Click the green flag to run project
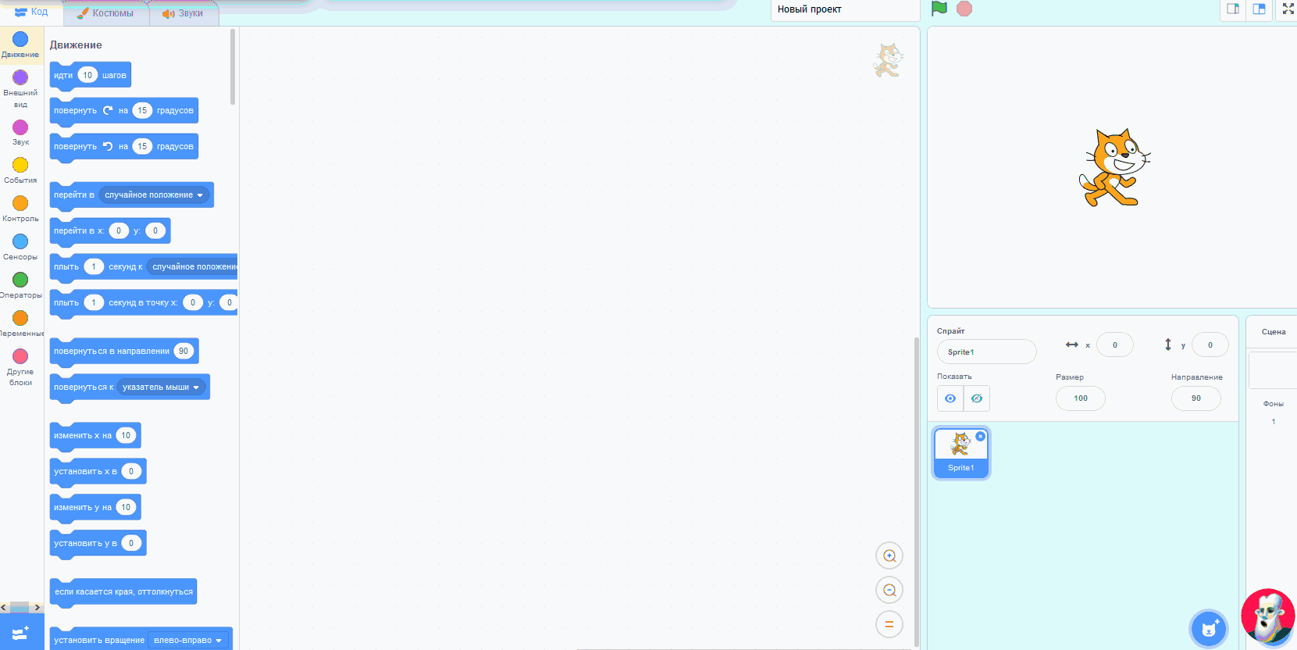Viewport: 1297px width, 650px height. [939, 9]
